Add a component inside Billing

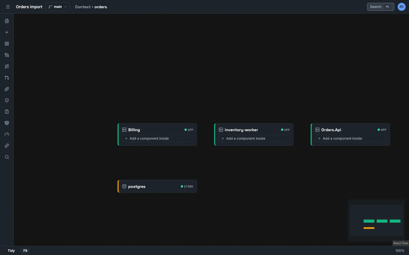point(158,139)
